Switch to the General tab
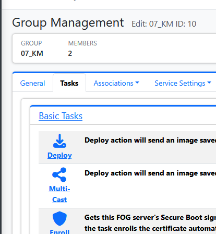The image size is (216, 234). pos(32,83)
